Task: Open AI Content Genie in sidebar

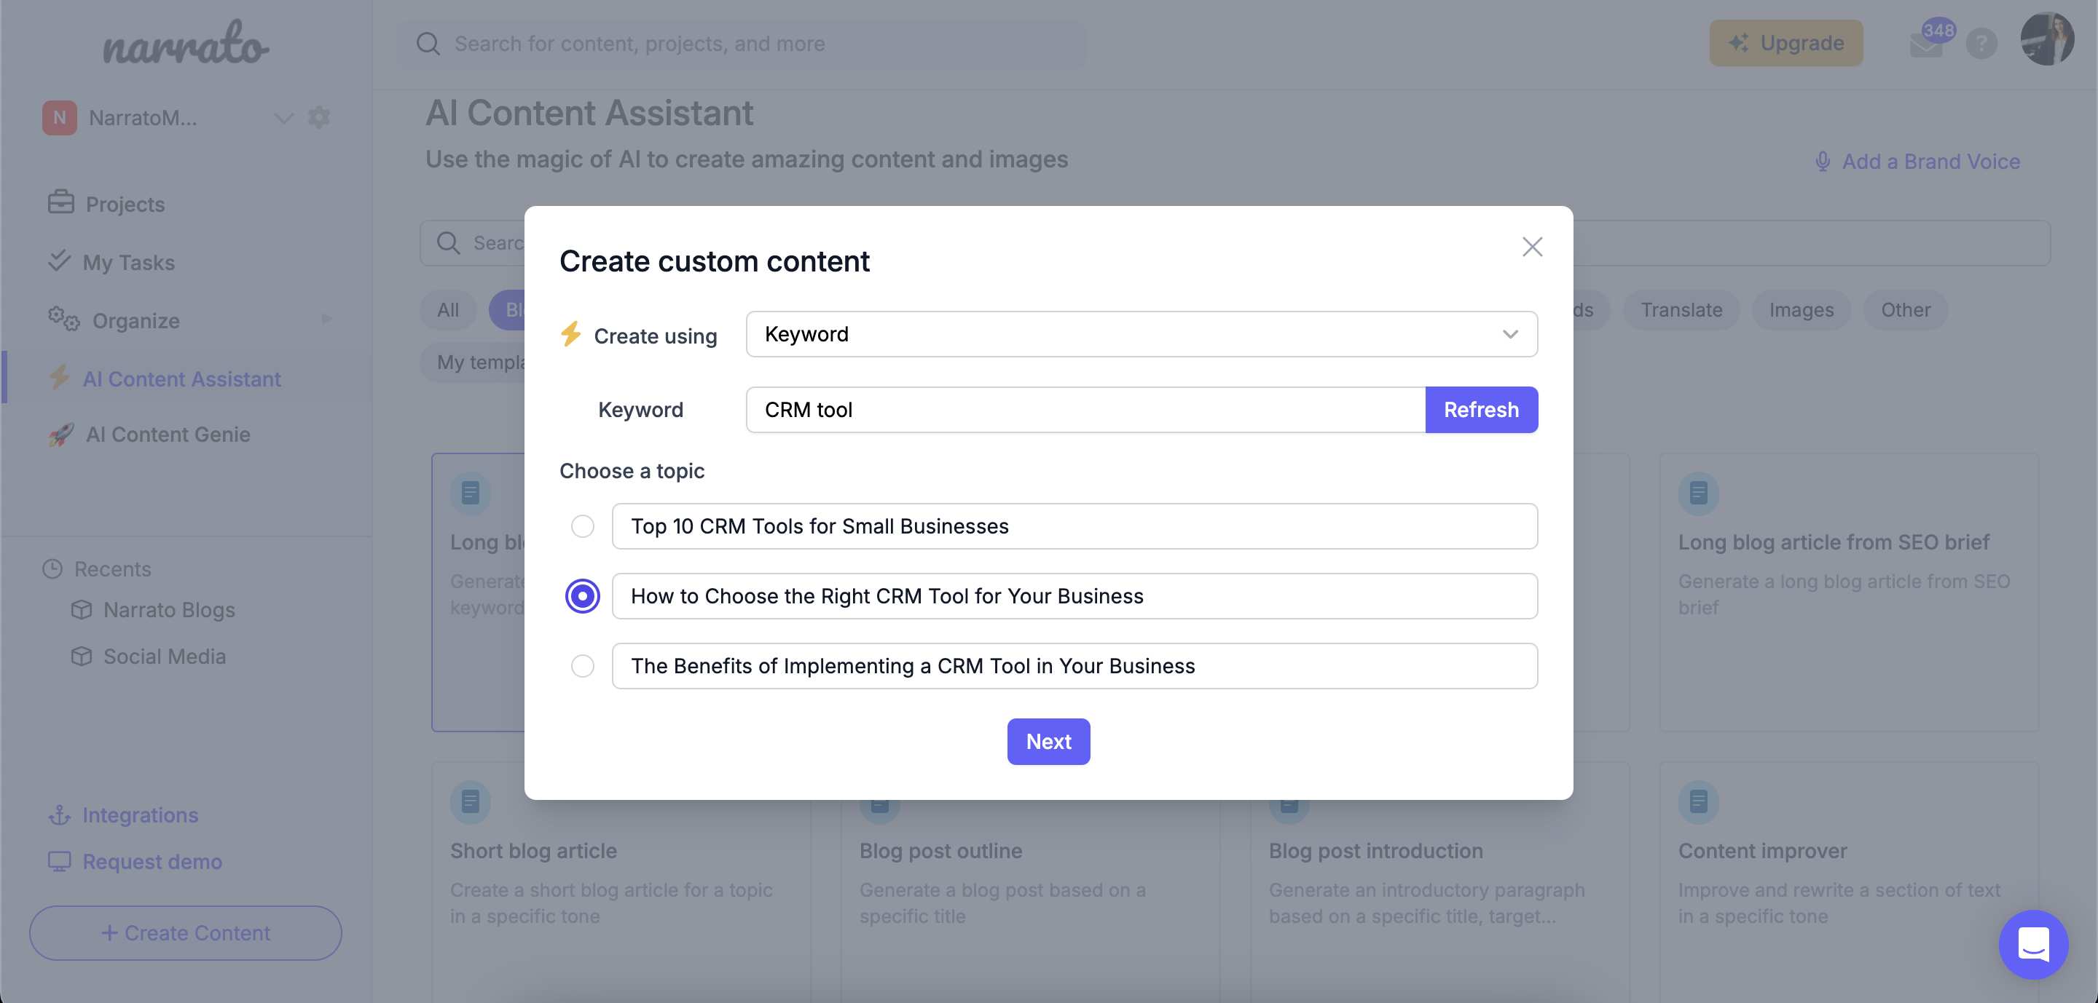Action: click(x=168, y=434)
